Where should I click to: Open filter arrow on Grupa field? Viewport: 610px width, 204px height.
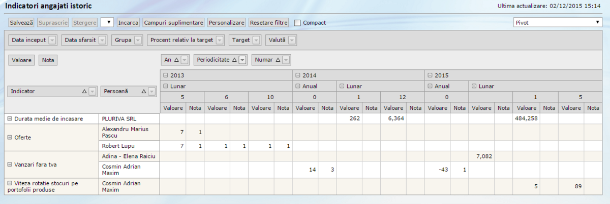[138, 40]
